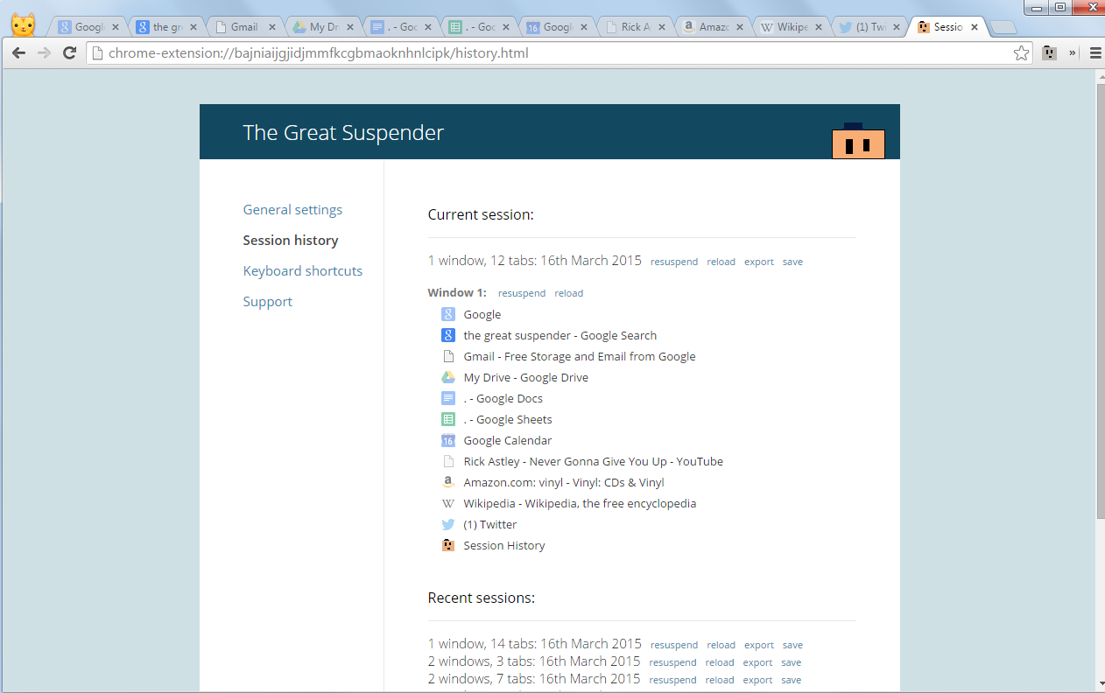
Task: Click the Google Docs favicon in the list
Action: pyautogui.click(x=447, y=398)
